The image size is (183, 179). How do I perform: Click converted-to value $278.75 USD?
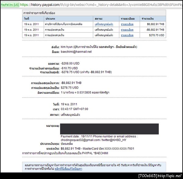click(70, 88)
